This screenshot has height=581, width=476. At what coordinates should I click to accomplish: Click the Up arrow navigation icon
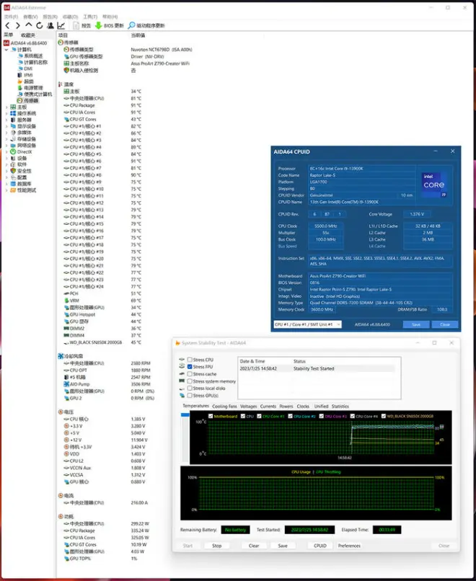(x=29, y=25)
